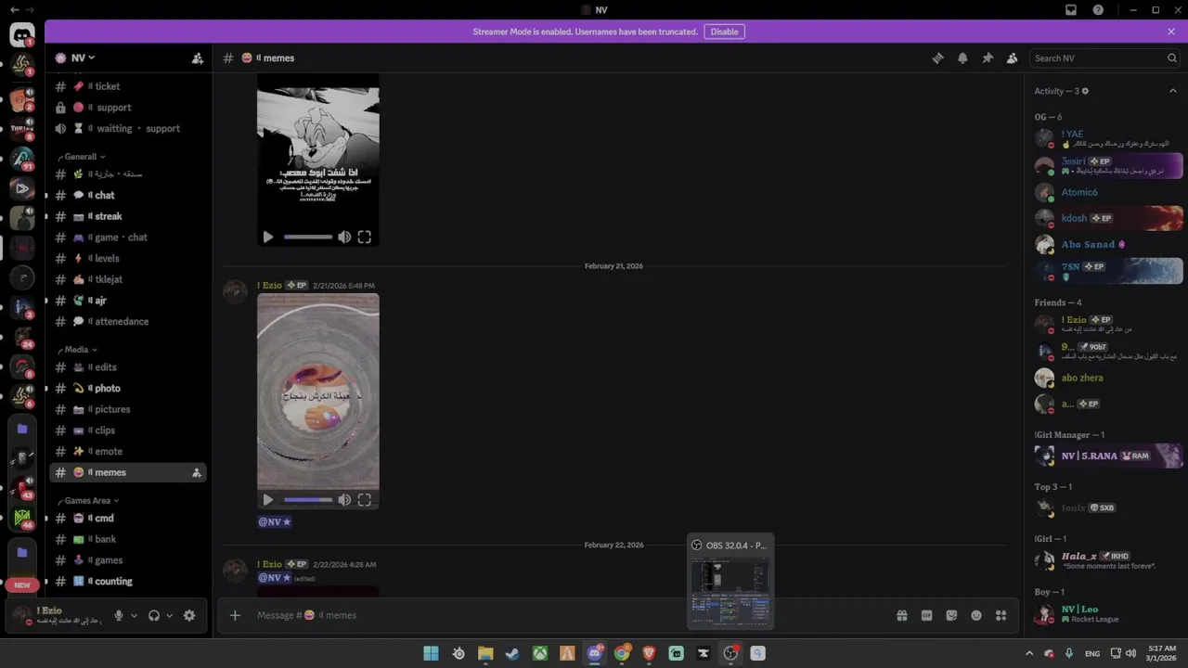Collapse the Activity section chevron
1188x668 pixels.
[1172, 91]
